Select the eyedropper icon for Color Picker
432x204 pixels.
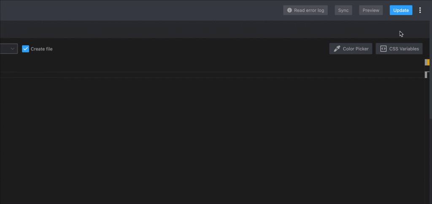pos(337,49)
